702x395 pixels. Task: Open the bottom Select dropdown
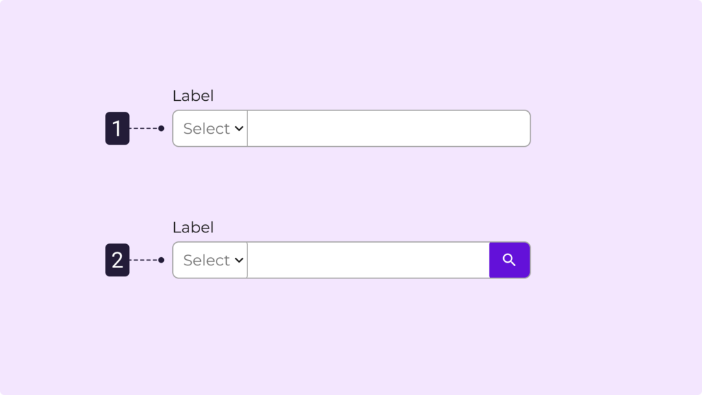(x=210, y=260)
